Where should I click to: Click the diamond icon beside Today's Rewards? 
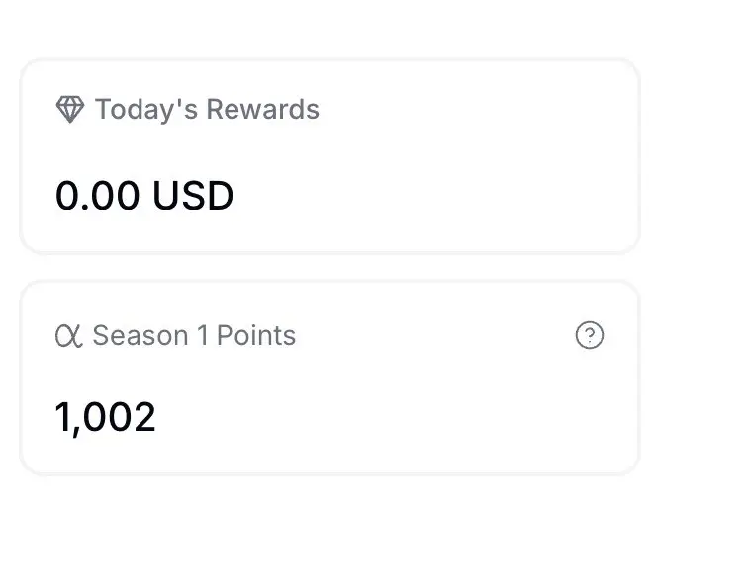70,109
